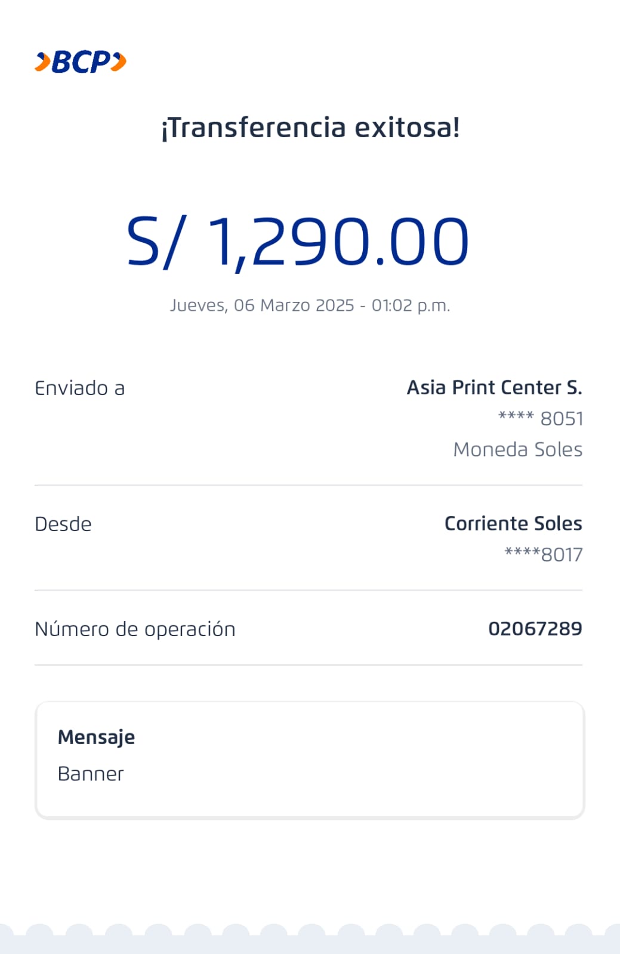Select the ¡Transferencia exitosa! heading
Image resolution: width=620 pixels, height=954 pixels.
coord(310,128)
